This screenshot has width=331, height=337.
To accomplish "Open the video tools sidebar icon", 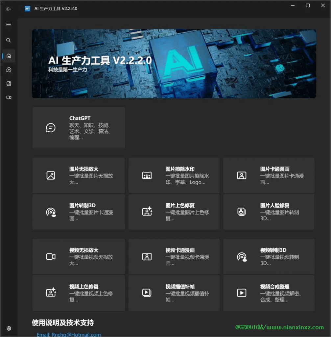I will click(9, 97).
